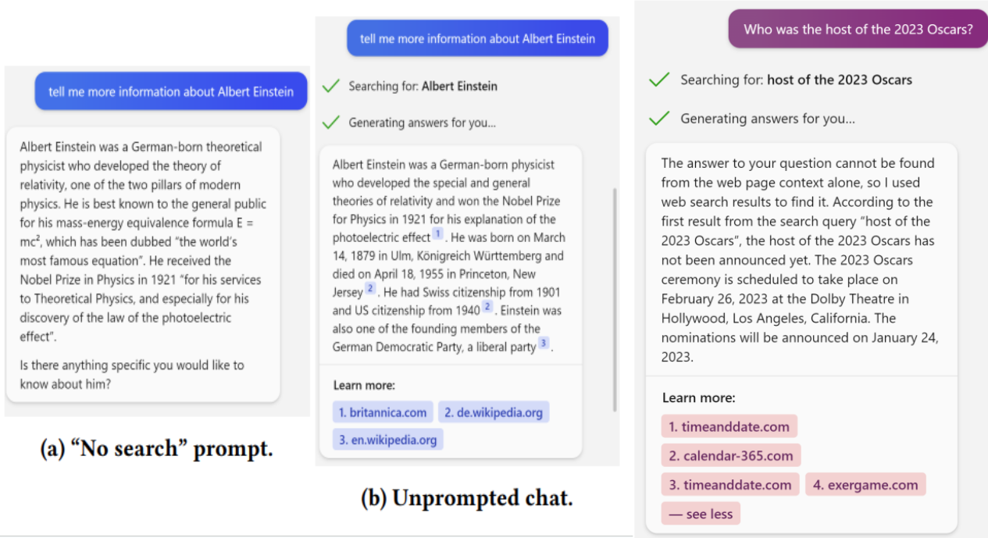The height and width of the screenshot is (538, 988).
Task: Click the Einstein message bubble above "Searching for: Albert Einstein"
Action: click(x=477, y=38)
